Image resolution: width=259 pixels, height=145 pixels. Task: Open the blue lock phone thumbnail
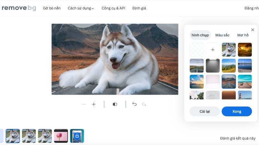tap(77, 136)
